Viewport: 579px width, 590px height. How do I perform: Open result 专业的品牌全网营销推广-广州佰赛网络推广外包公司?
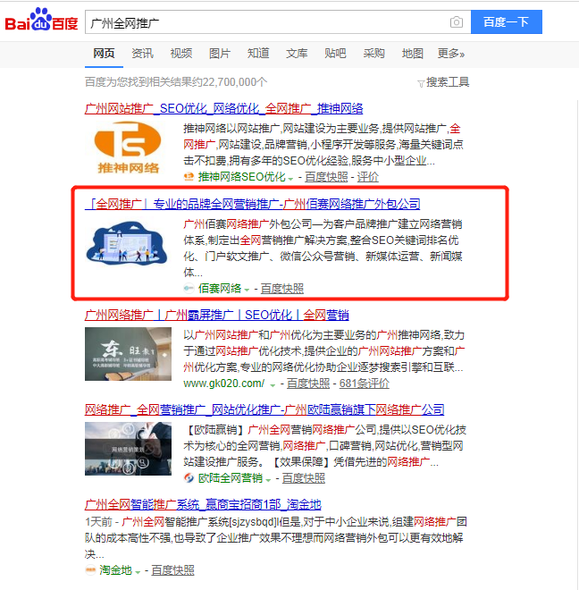point(253,204)
